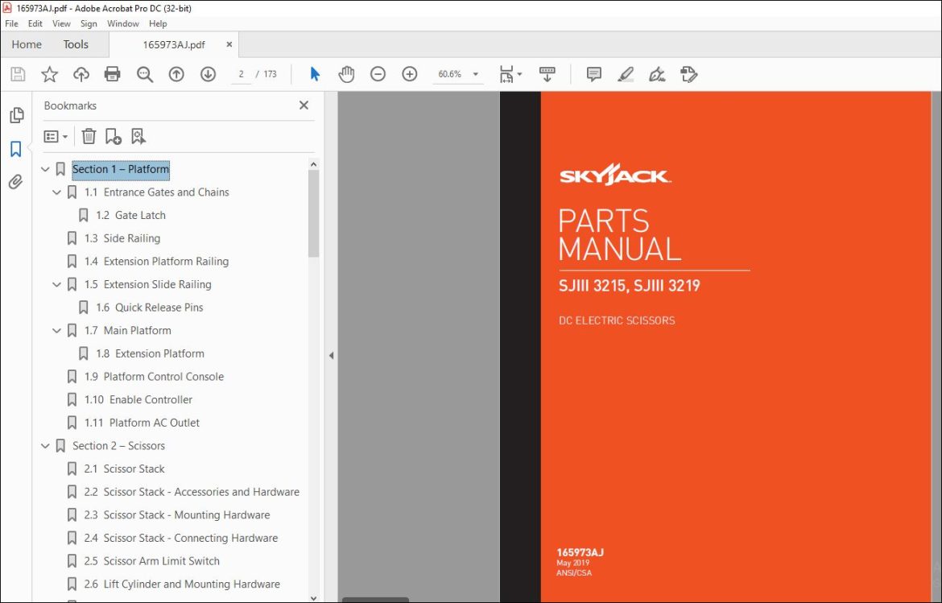The image size is (942, 603).
Task: Add document to starred files
Action: point(49,75)
